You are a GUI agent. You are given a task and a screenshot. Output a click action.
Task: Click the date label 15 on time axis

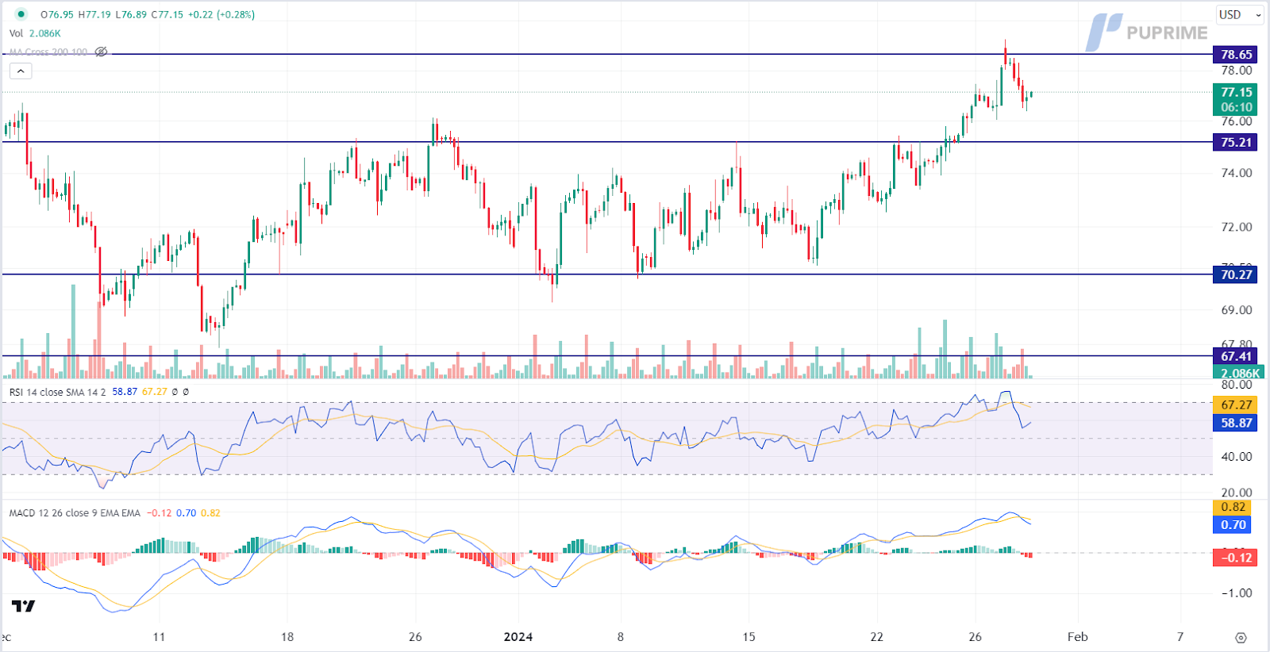749,637
